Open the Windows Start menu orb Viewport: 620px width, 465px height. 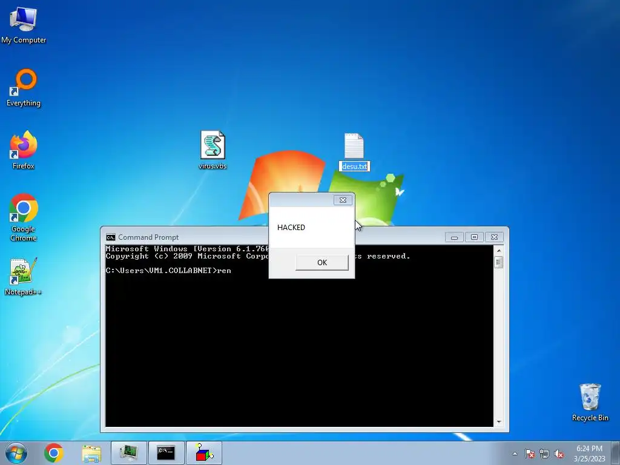(x=16, y=453)
